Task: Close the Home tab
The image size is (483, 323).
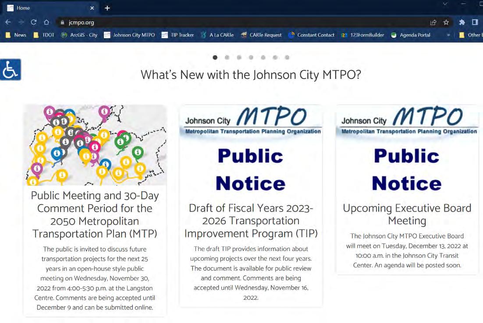Action: 92,8
